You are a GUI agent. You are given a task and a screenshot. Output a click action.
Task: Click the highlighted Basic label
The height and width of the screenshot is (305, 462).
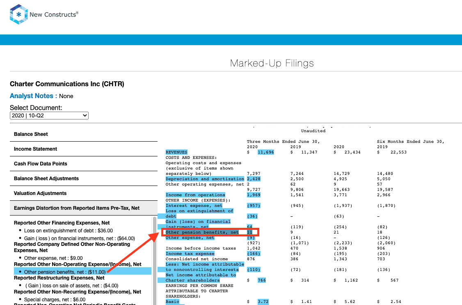pos(172,301)
